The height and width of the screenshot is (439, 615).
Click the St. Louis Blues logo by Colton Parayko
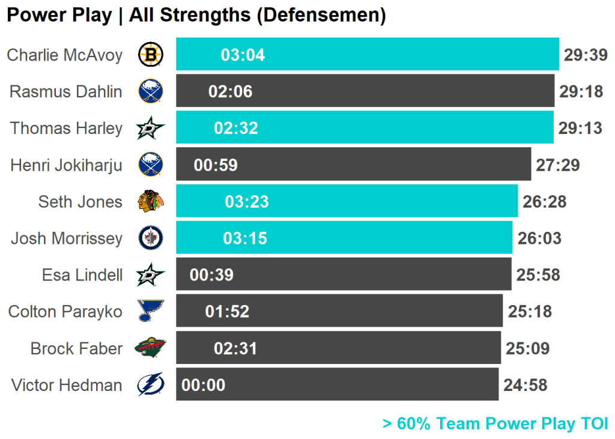150,312
